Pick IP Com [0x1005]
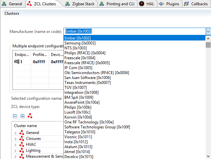211x159 pixels. [134, 68]
